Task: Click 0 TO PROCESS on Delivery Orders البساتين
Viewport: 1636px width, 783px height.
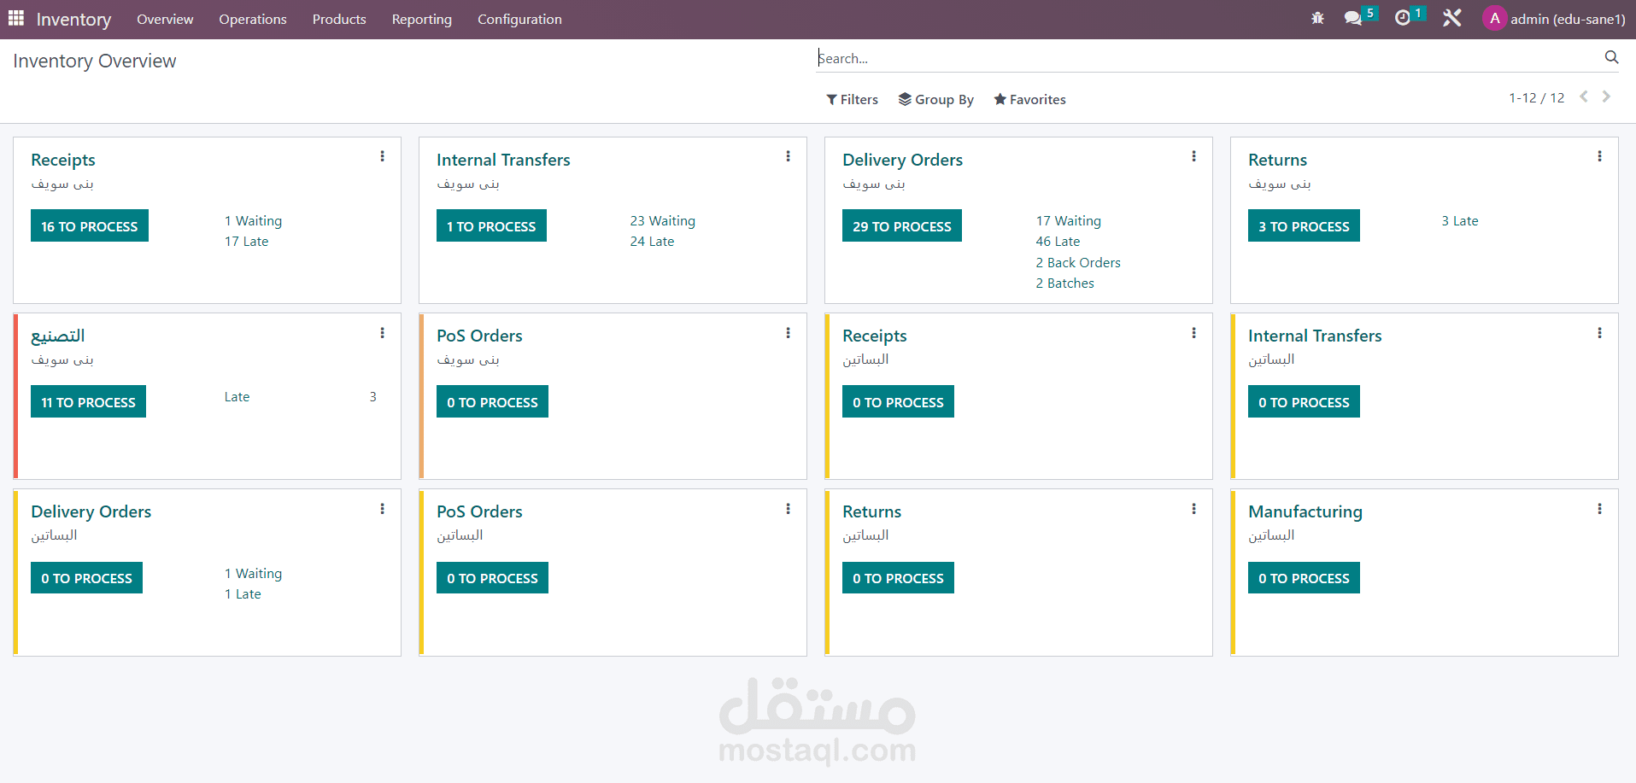Action: coord(86,577)
